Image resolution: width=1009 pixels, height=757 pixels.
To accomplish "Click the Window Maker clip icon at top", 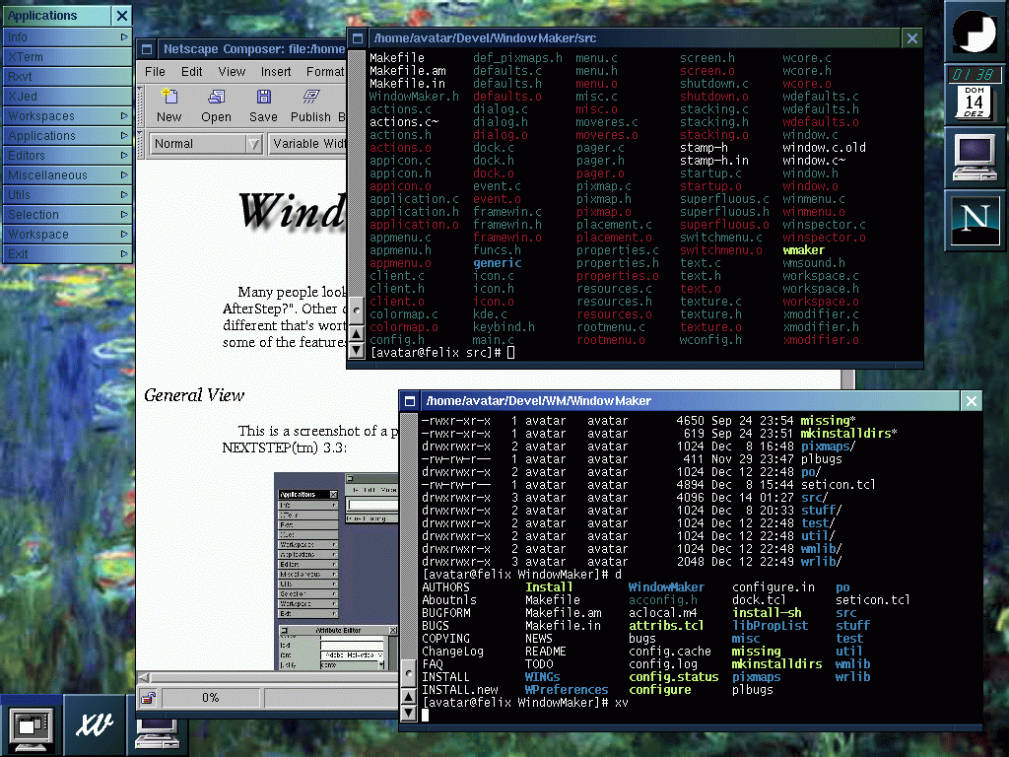I will pyautogui.click(x=975, y=31).
